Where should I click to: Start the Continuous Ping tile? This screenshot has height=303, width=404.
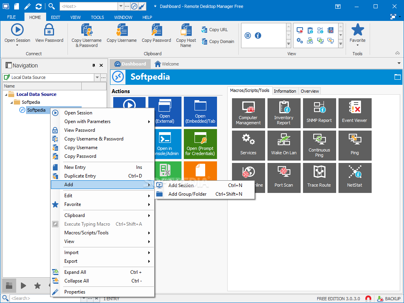coord(319,146)
